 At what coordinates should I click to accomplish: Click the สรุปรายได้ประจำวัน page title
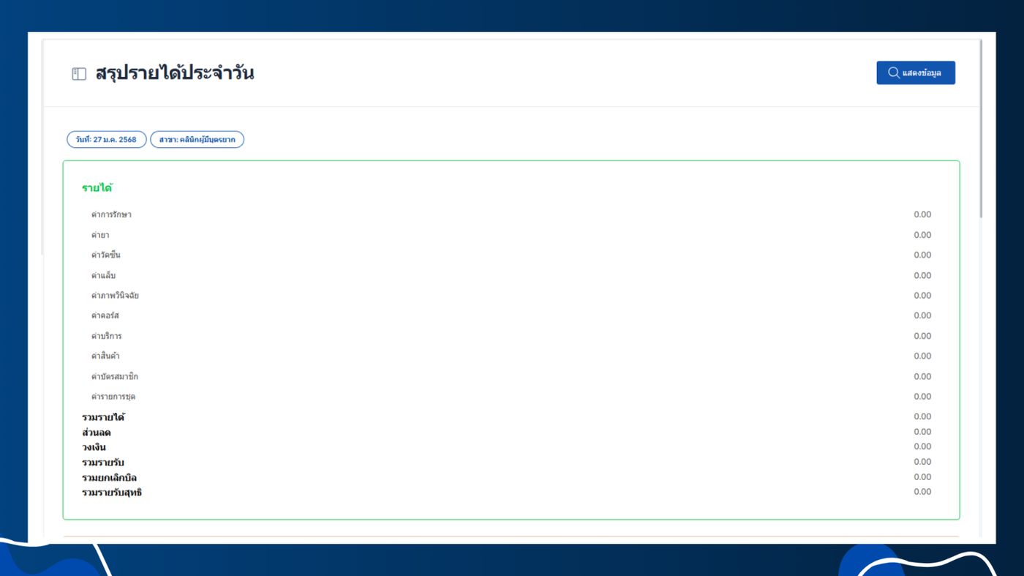point(175,73)
